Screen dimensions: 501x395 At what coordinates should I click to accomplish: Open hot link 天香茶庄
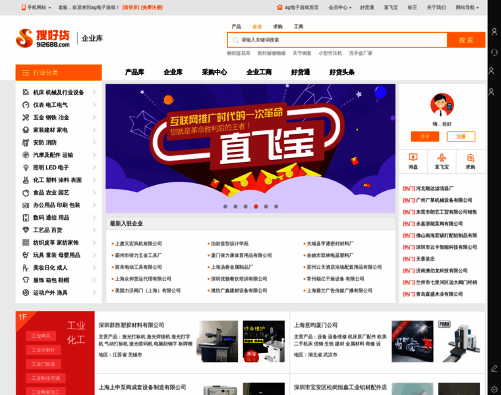425,259
